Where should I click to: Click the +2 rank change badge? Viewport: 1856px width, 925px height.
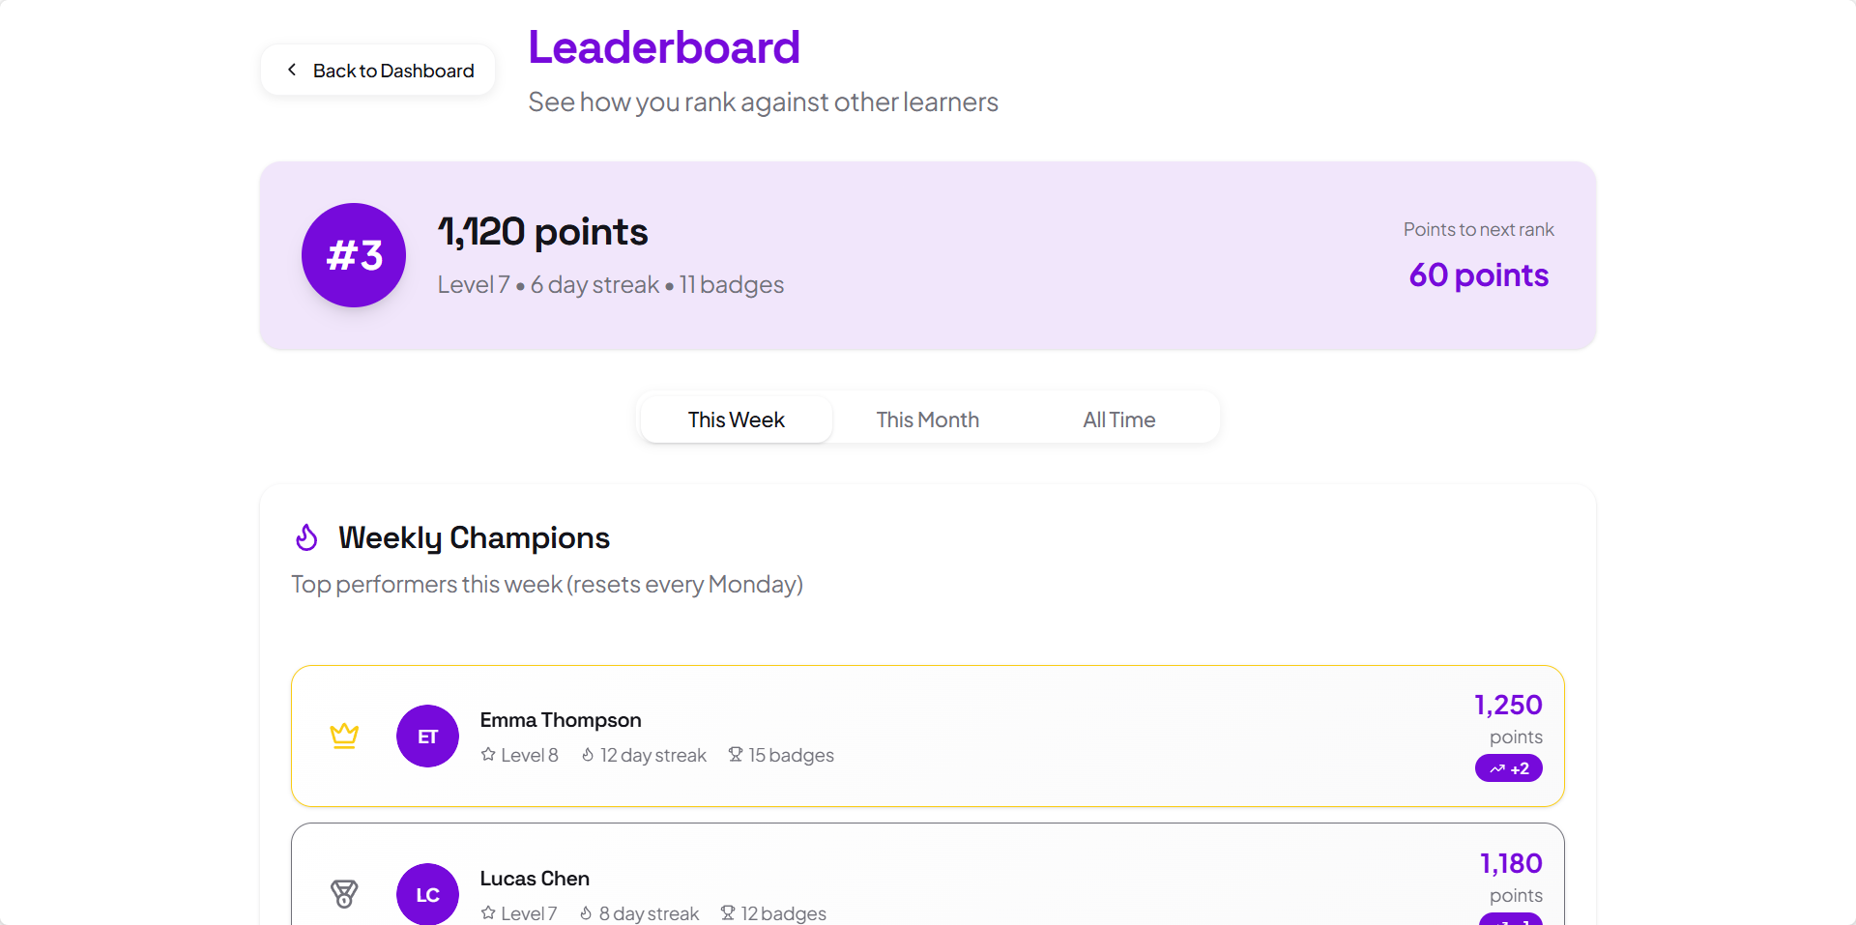1508,768
